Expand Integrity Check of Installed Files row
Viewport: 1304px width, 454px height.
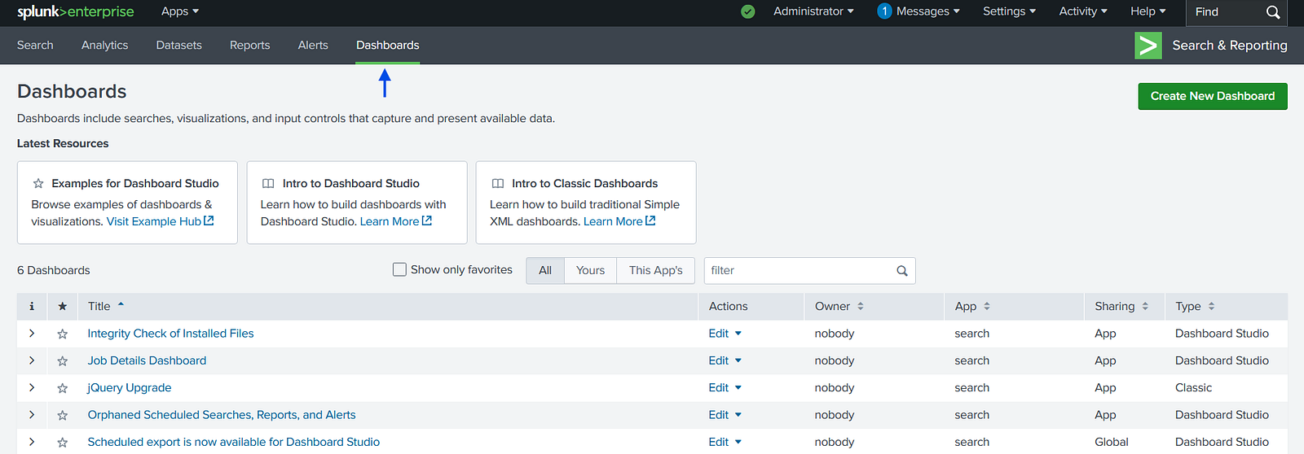pyautogui.click(x=32, y=334)
